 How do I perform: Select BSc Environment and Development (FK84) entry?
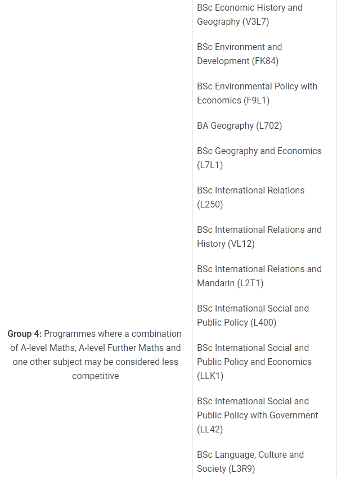(x=240, y=54)
